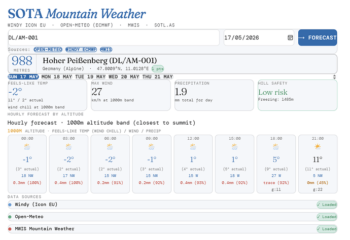
Task: Click the 03:00 weather icon
Action: point(68,147)
